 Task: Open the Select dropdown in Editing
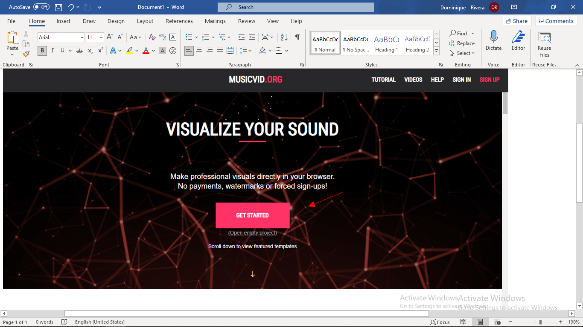click(x=462, y=53)
